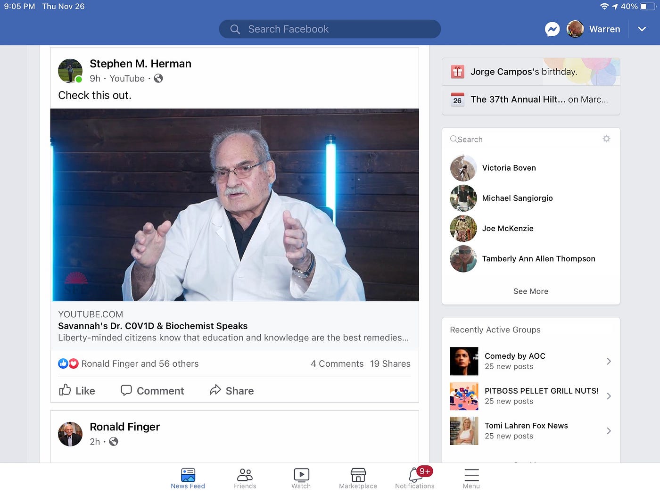Open chat with Victoria Boven
660x495 pixels.
(531, 168)
